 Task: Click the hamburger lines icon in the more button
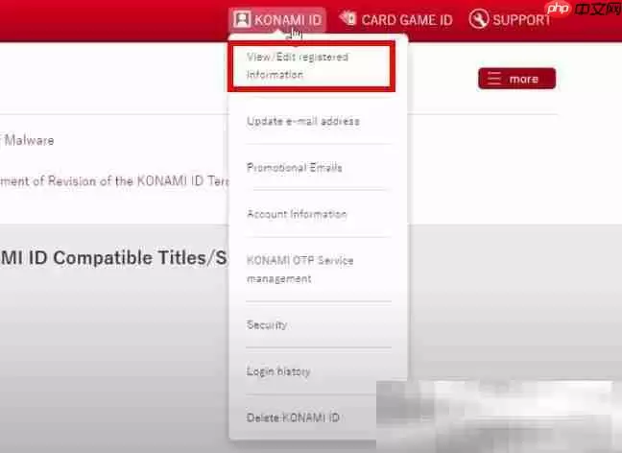pos(494,79)
